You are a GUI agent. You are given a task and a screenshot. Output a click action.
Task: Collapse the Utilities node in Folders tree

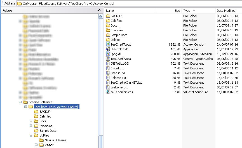pyautogui.click(x=31, y=135)
